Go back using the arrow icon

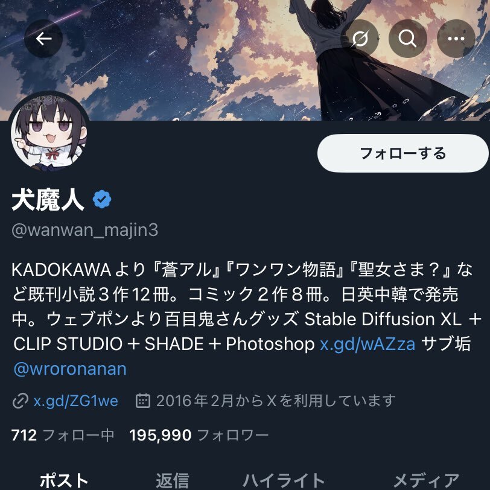(x=43, y=39)
